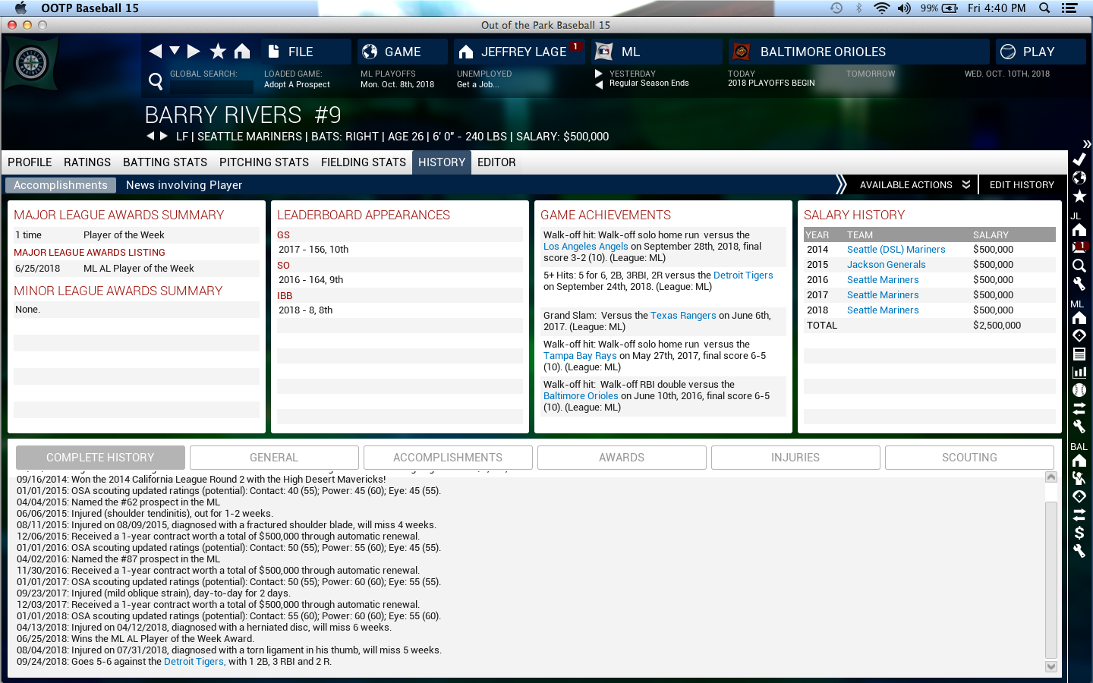Open the navigation history dropdown triangle
Image resolution: width=1093 pixels, height=683 pixels.
click(x=175, y=50)
